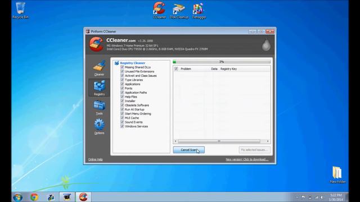Click the Piriform pear logo
Viewport: 360px width, 202px height.
pos(266,44)
